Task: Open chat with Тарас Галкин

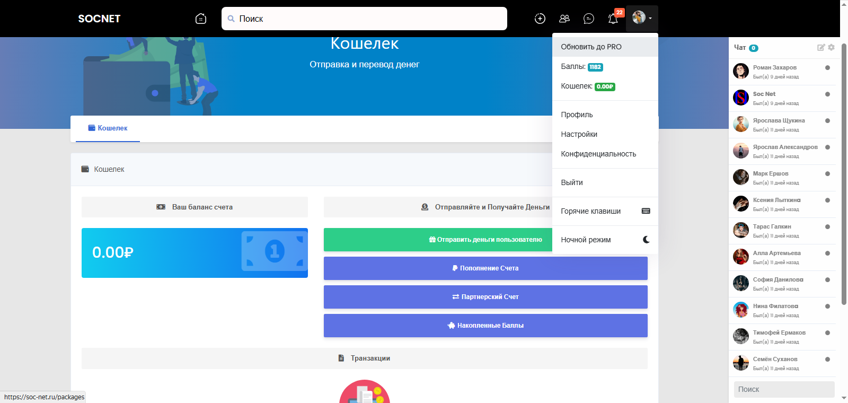Action: pos(782,231)
